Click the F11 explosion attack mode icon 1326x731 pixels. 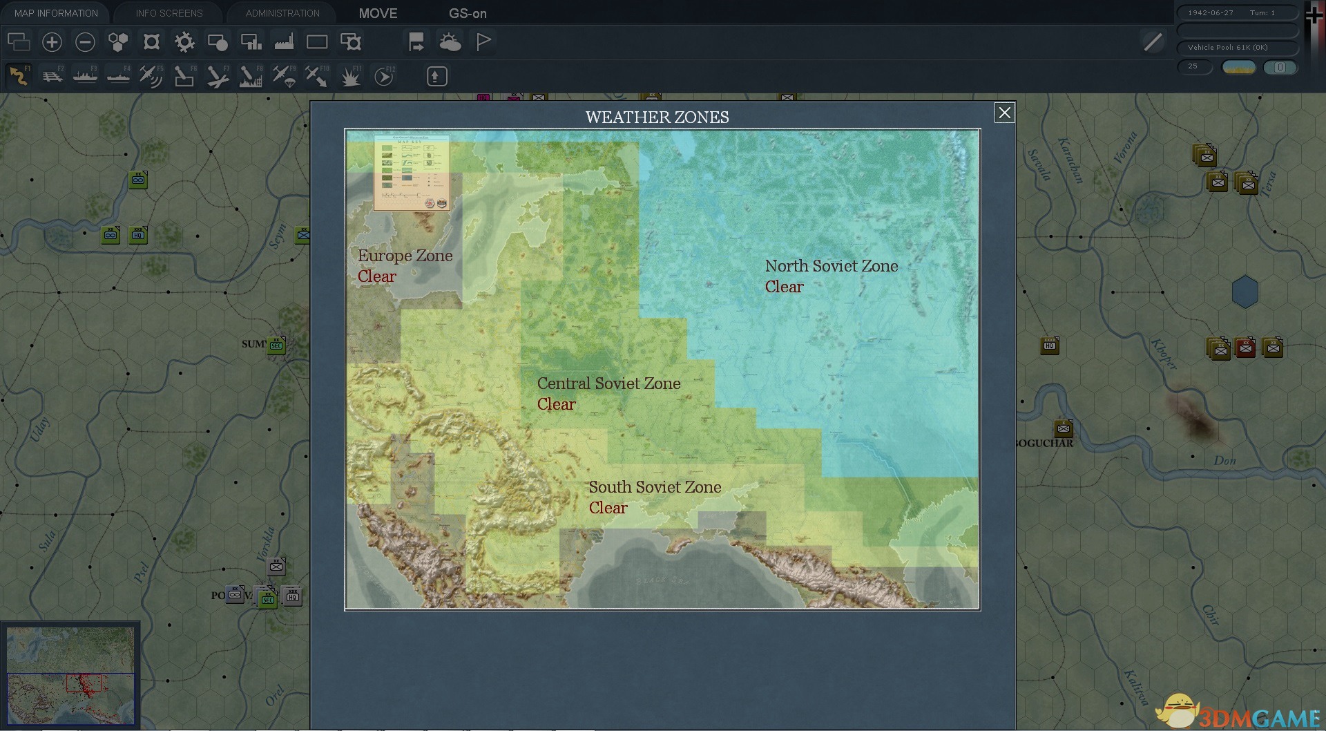[x=350, y=76]
